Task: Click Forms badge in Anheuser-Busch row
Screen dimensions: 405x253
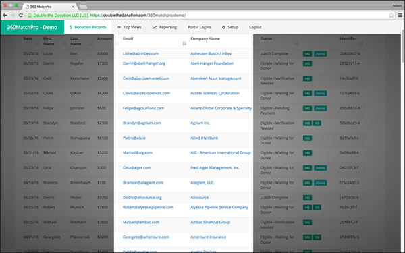Action: pos(320,54)
